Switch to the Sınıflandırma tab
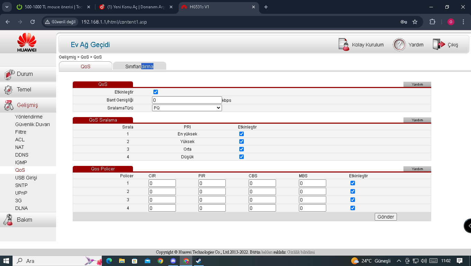471x266 pixels. tap(139, 66)
